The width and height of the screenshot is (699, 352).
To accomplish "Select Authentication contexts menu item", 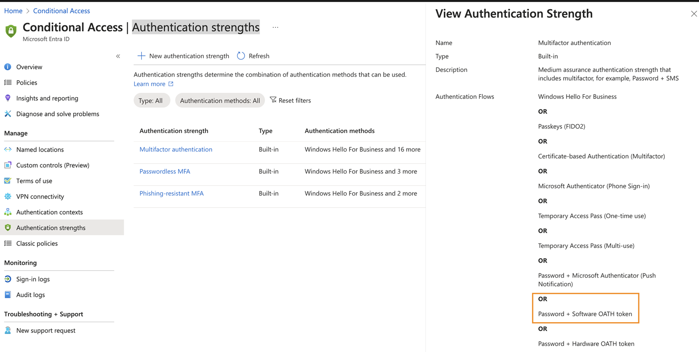I will point(49,212).
